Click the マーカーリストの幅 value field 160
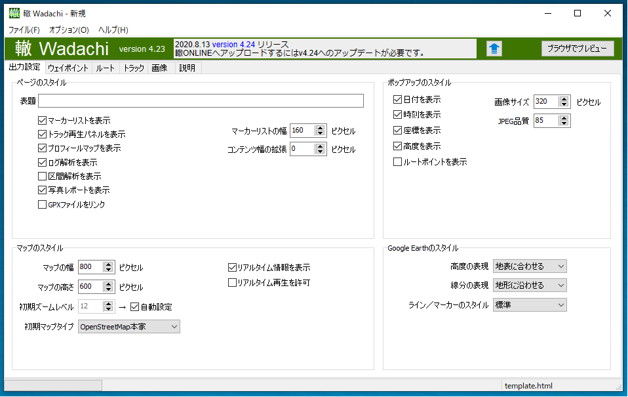This screenshot has height=397, width=628. click(302, 131)
